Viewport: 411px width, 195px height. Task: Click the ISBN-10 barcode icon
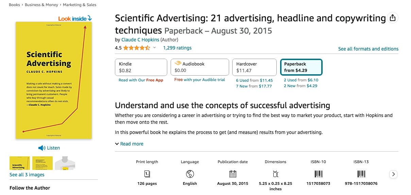[318, 174]
